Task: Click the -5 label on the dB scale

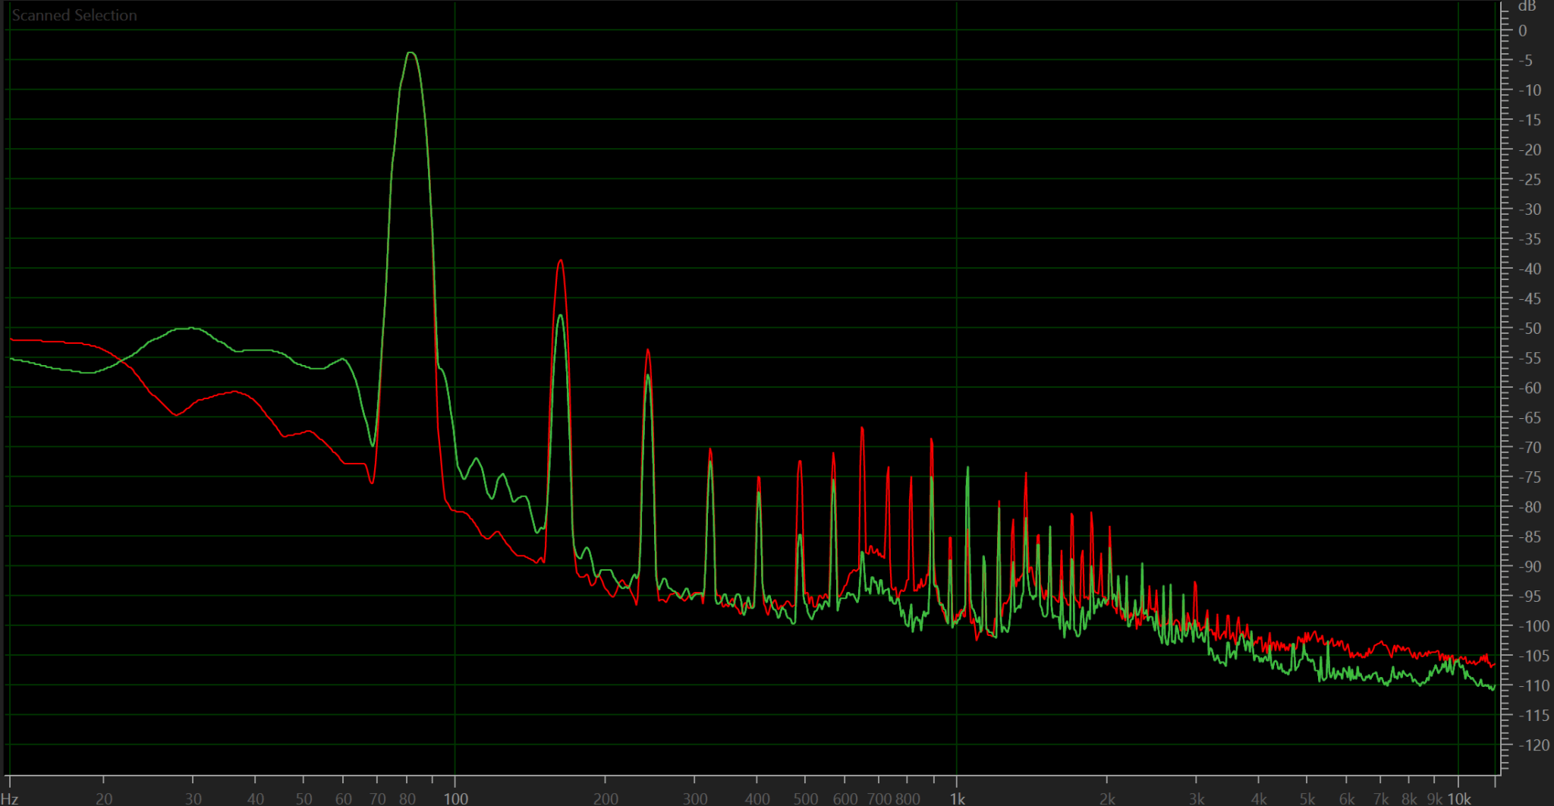Action: (x=1525, y=61)
